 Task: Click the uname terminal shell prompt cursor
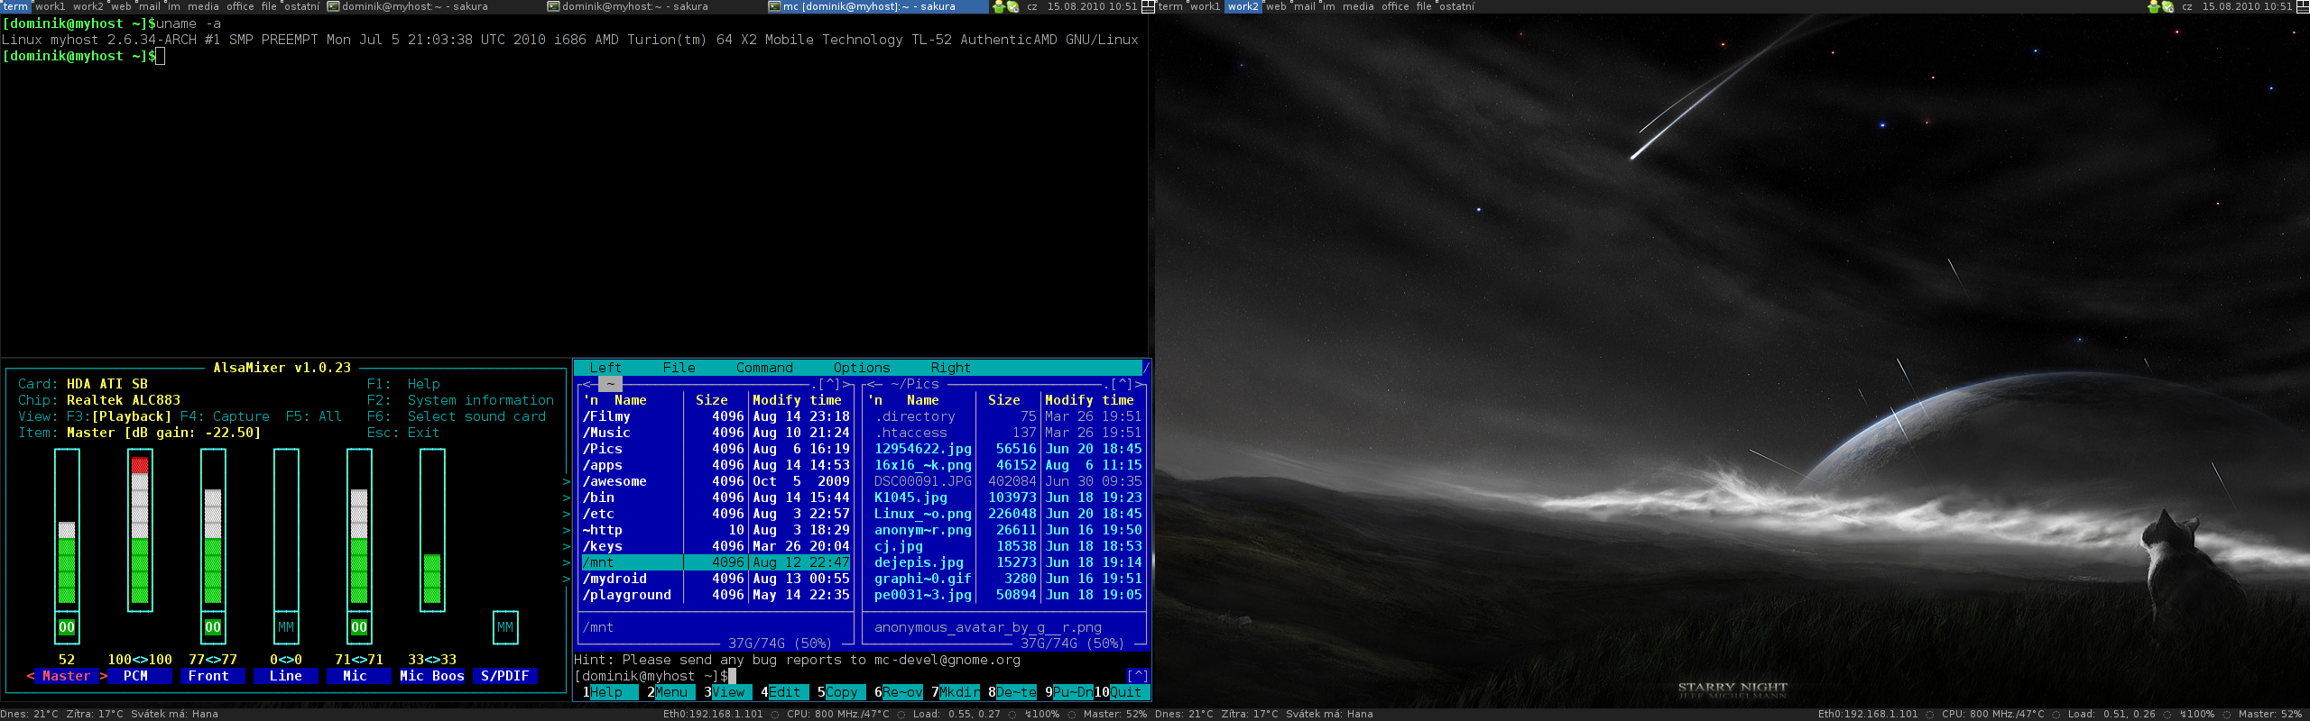160,56
